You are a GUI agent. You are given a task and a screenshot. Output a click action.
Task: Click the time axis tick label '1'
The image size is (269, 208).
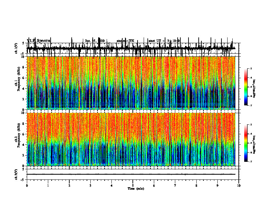(48, 186)
